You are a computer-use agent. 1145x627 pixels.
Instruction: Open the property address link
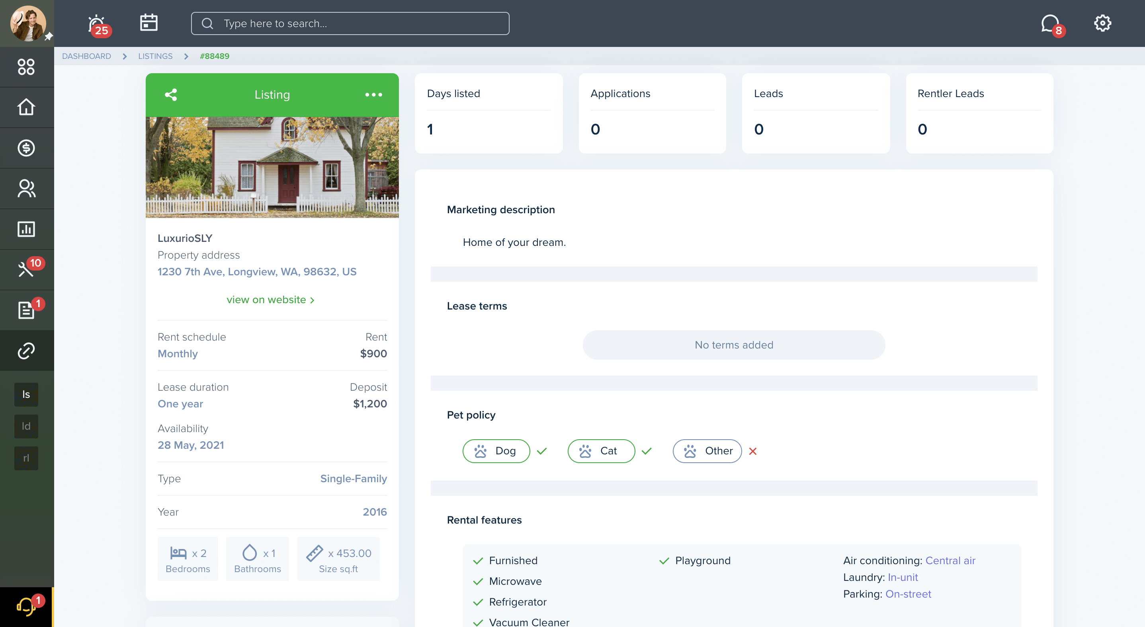pos(257,272)
